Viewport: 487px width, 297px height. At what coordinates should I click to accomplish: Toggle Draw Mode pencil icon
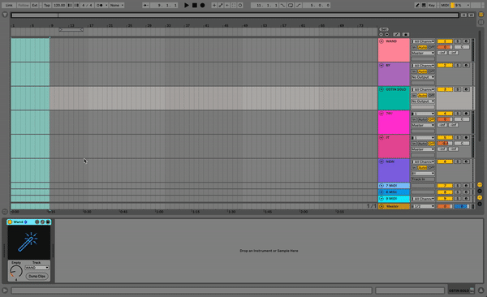pos(417,6)
